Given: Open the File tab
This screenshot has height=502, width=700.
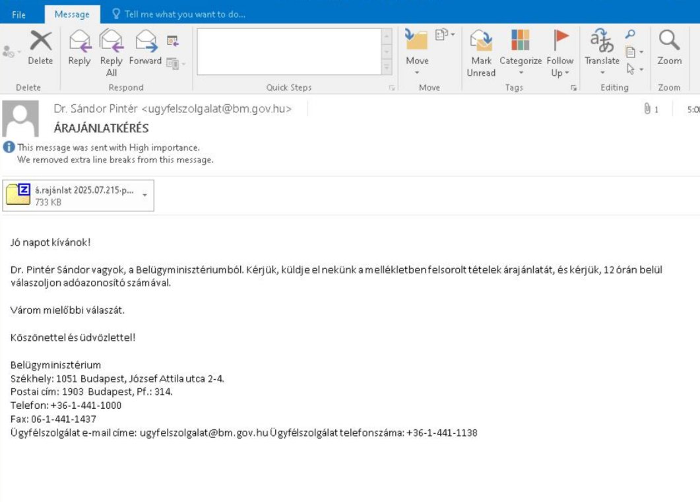Looking at the screenshot, I should (18, 15).
